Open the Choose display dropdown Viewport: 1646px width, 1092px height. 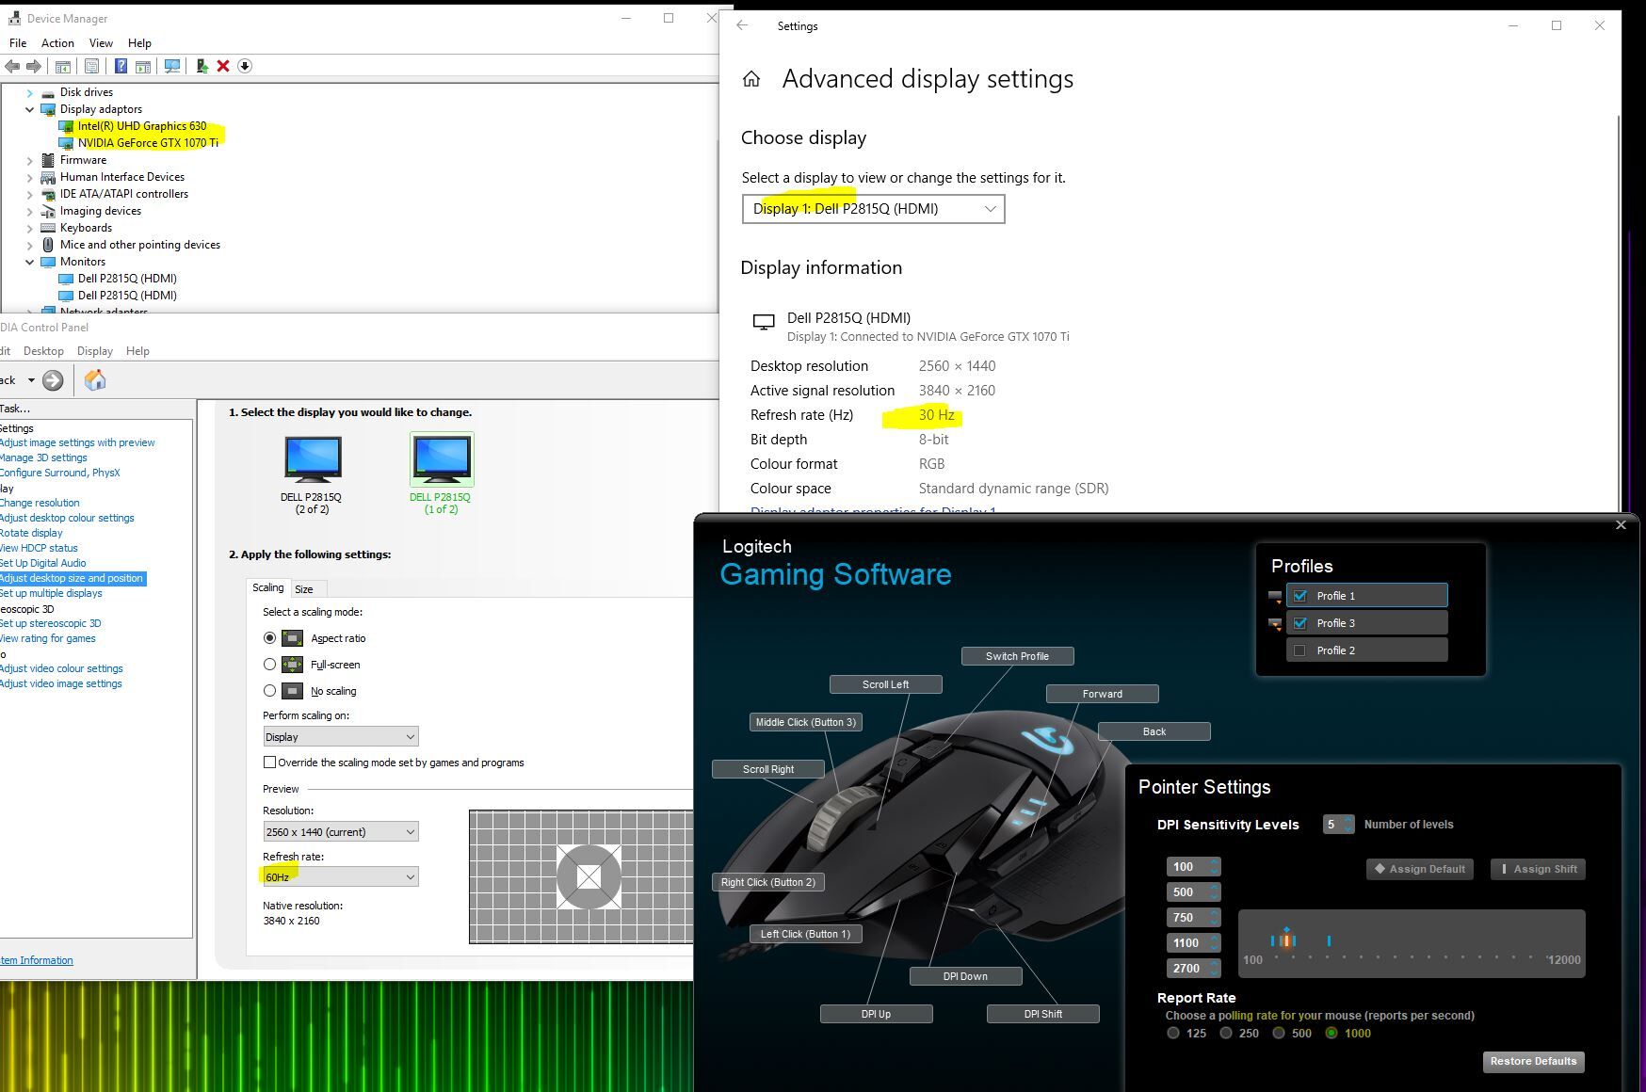874,209
